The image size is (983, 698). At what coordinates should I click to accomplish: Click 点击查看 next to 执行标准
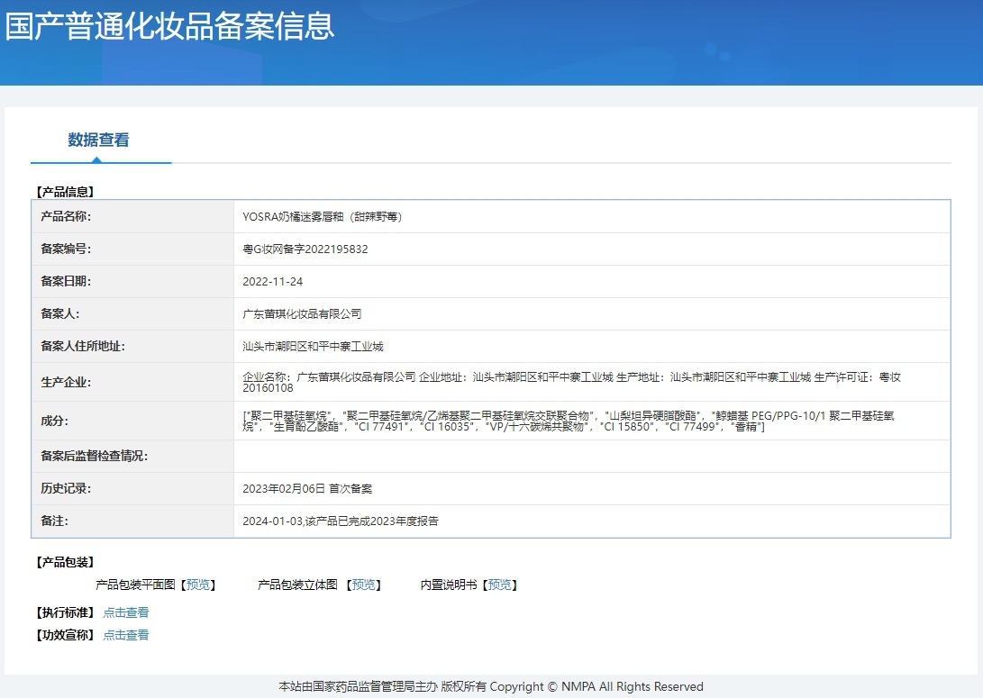point(126,612)
